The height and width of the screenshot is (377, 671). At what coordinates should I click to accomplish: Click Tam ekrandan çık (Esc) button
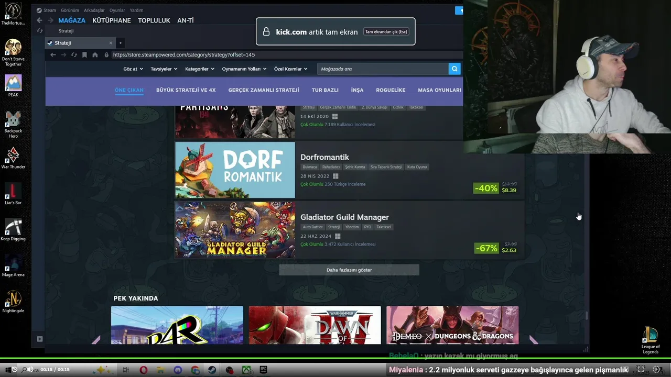pos(386,31)
